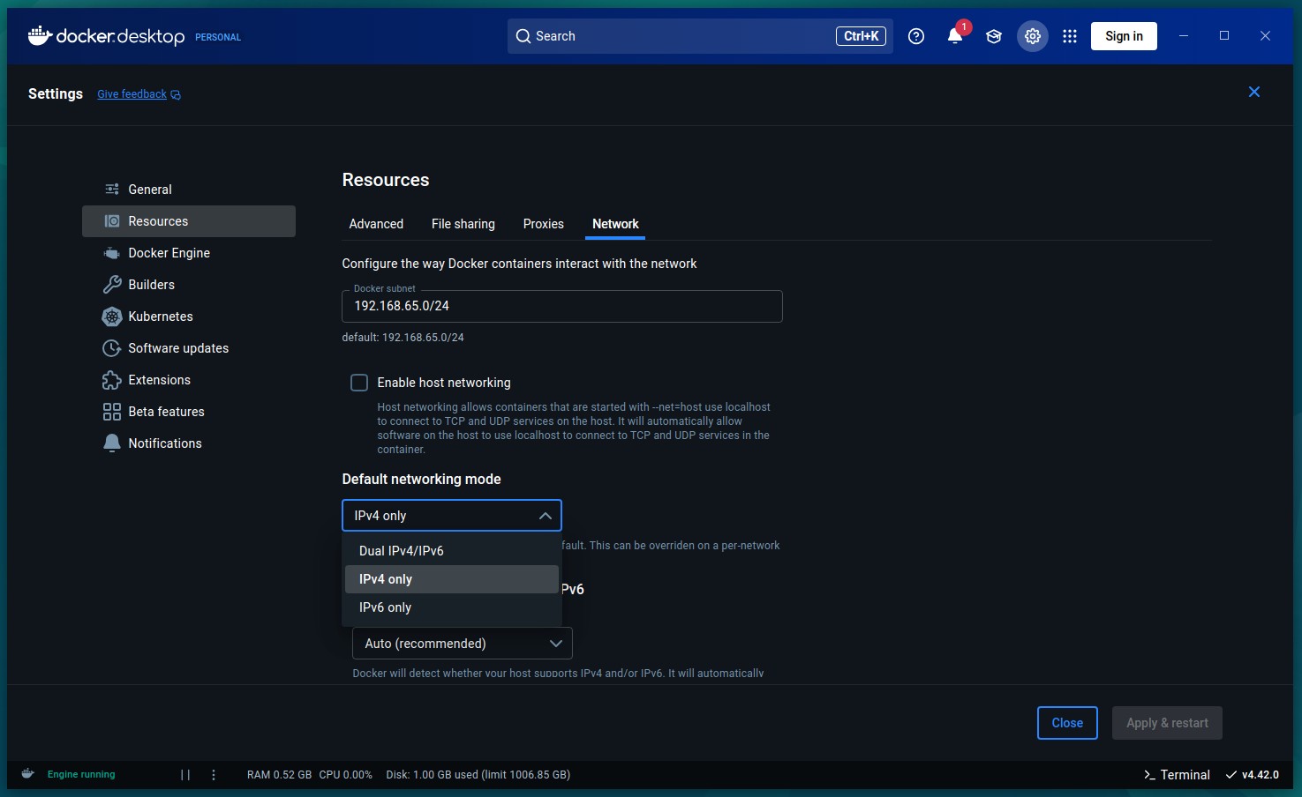
Task: Open the apps grid icon in header
Action: pos(1070,36)
